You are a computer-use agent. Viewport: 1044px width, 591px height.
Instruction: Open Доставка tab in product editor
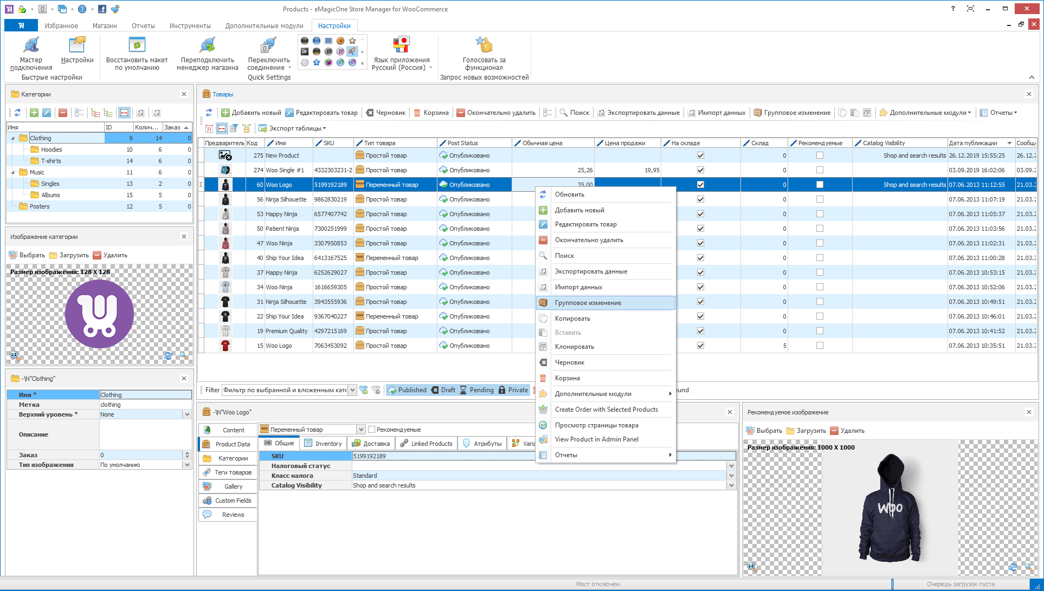[x=371, y=443]
